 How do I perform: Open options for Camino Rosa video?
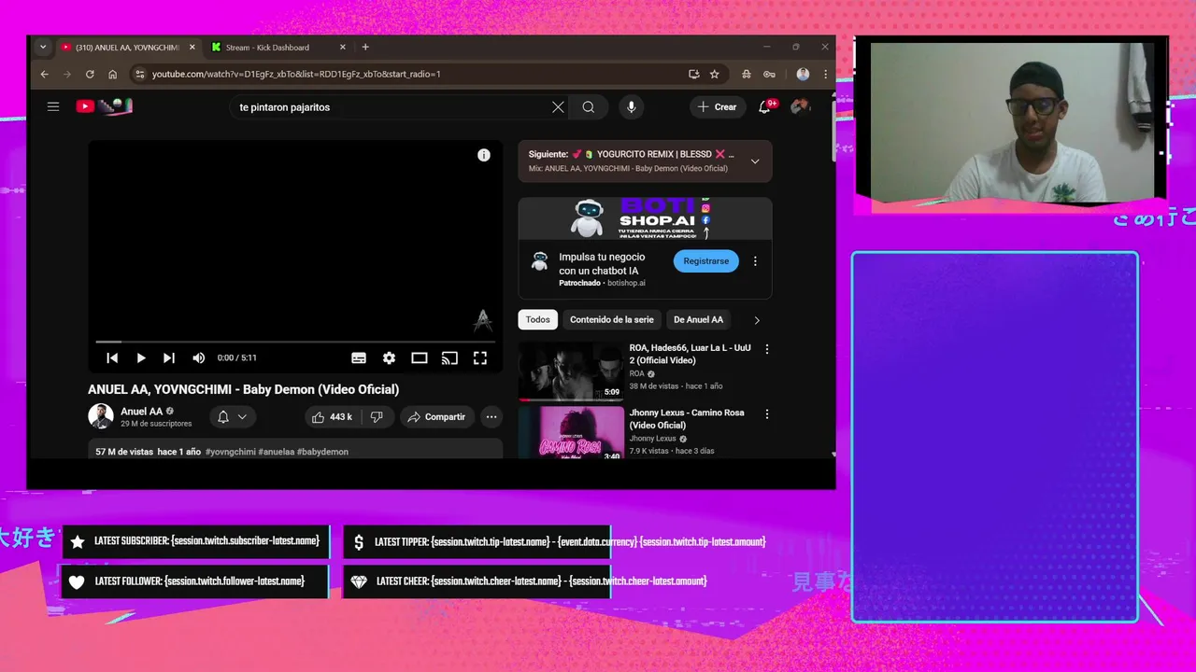(x=767, y=413)
